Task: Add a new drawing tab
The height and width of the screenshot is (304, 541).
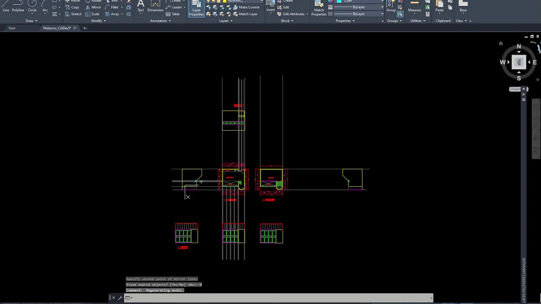Action: tap(85, 28)
